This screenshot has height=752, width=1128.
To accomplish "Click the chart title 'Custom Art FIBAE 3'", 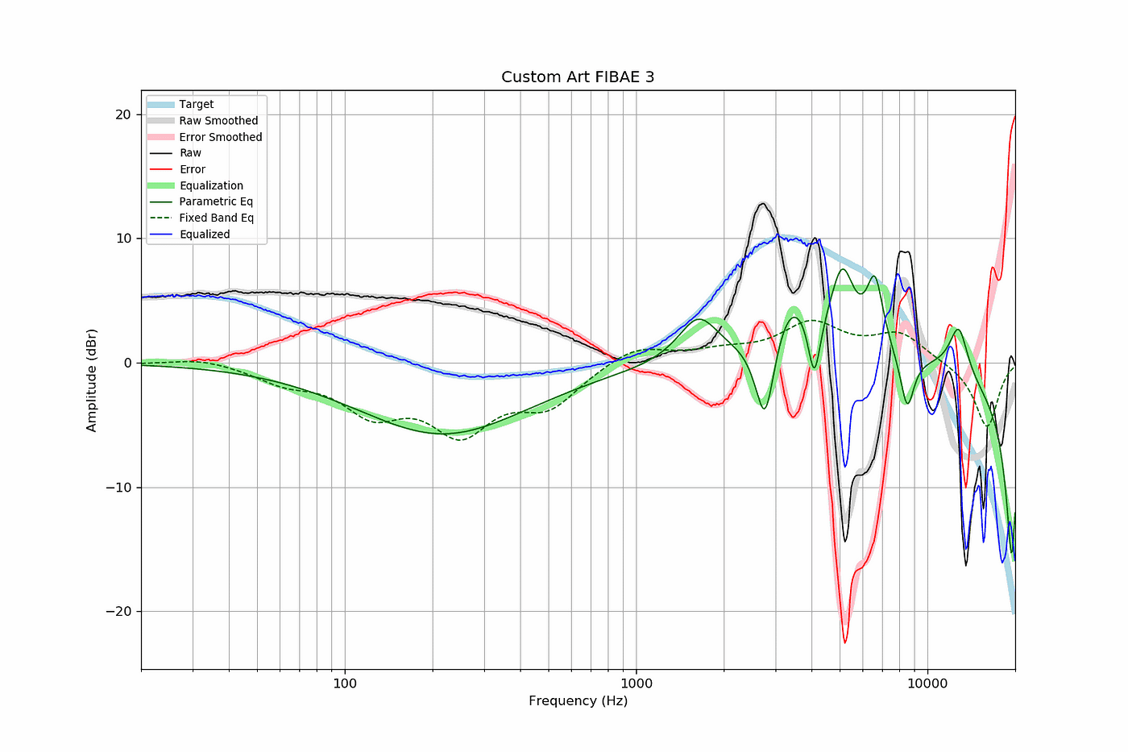I will [x=578, y=77].
